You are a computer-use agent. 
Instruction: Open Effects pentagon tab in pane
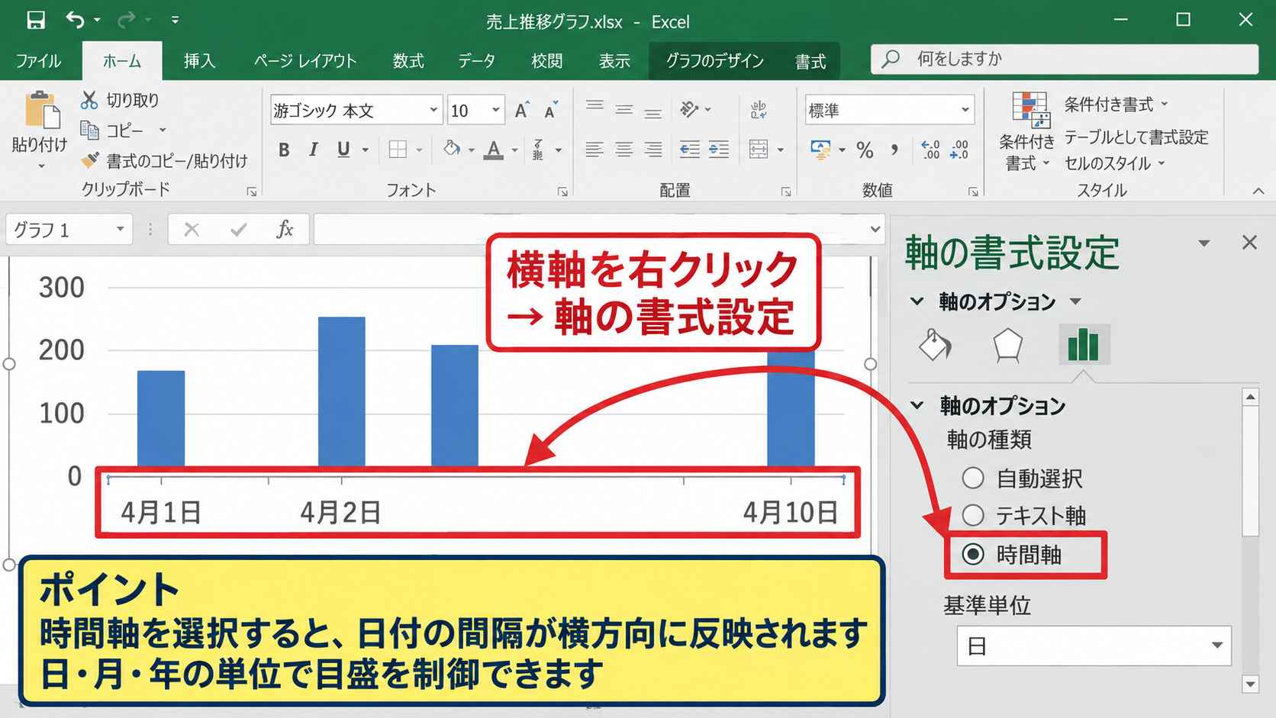(1007, 345)
